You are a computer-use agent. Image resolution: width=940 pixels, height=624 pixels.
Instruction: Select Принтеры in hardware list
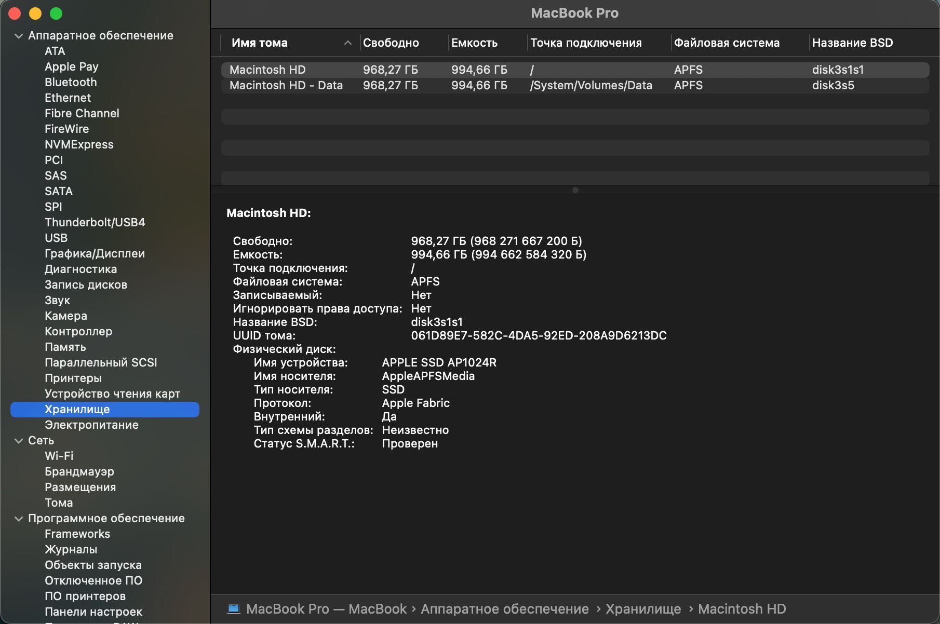(x=73, y=378)
